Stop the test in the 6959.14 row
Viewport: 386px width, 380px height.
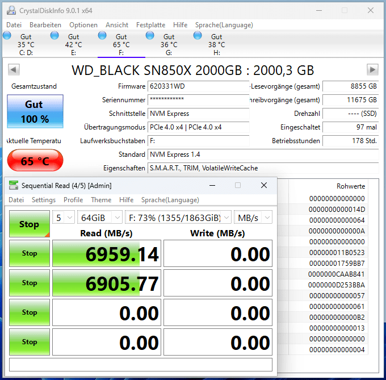click(30, 253)
